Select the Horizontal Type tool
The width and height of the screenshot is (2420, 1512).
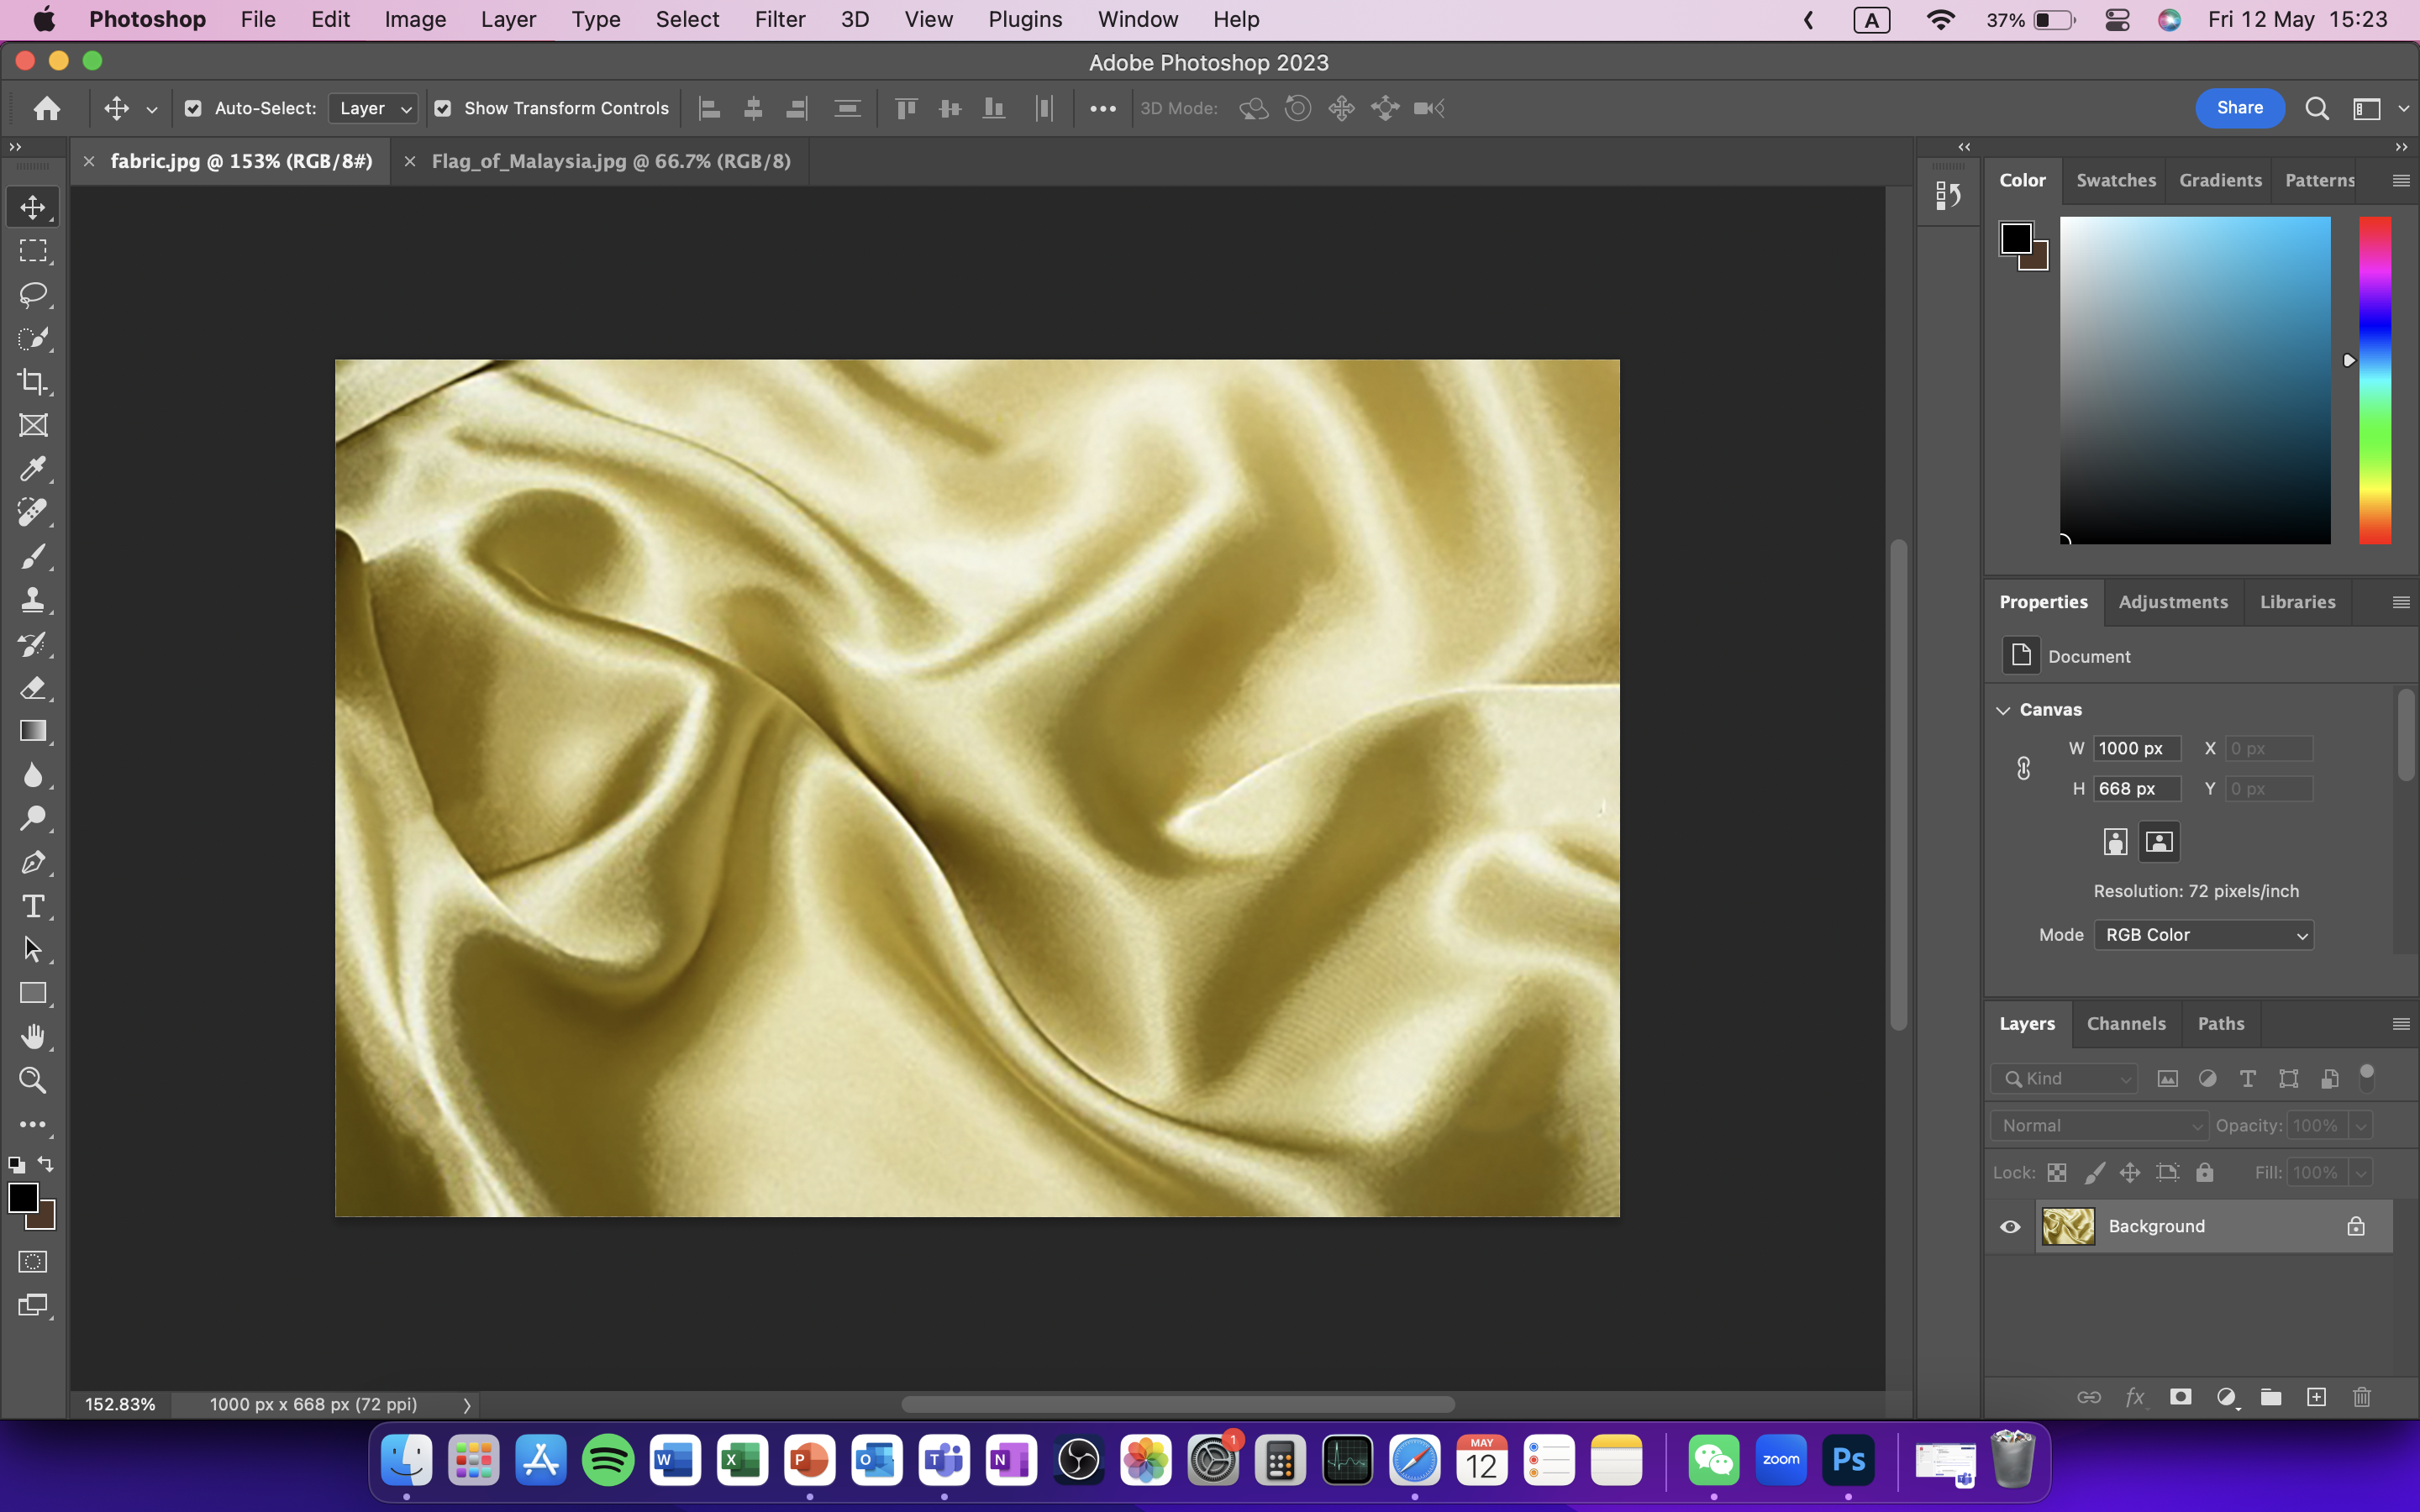pos(33,906)
